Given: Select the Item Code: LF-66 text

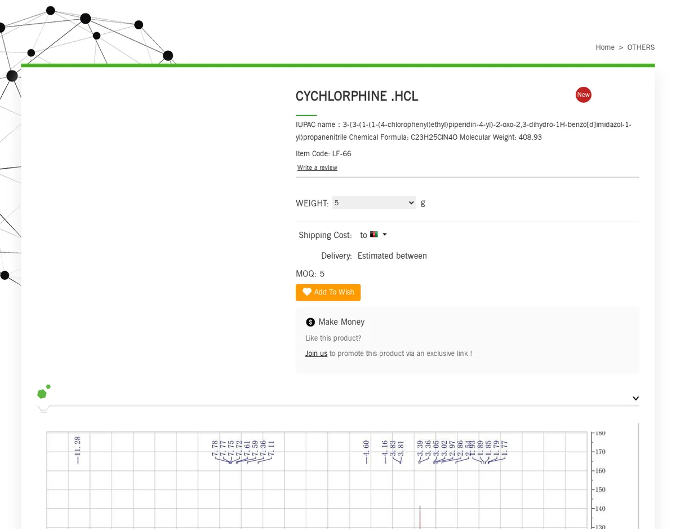Looking at the screenshot, I should point(323,154).
